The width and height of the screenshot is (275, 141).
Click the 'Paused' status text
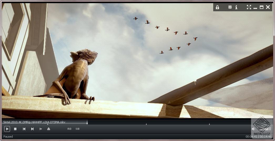(x=8, y=137)
